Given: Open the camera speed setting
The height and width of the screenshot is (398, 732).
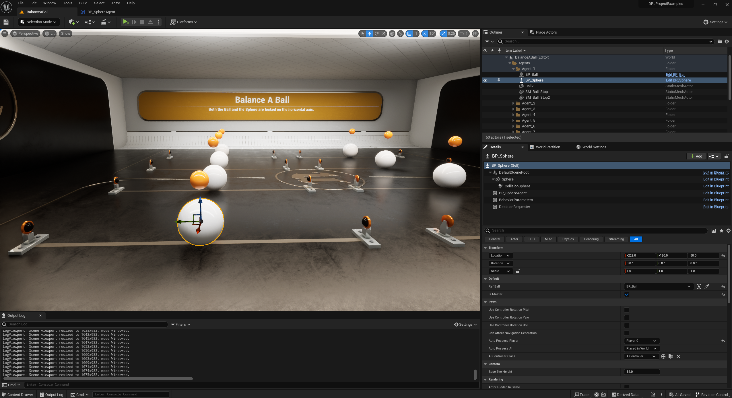Looking at the screenshot, I should point(463,34).
